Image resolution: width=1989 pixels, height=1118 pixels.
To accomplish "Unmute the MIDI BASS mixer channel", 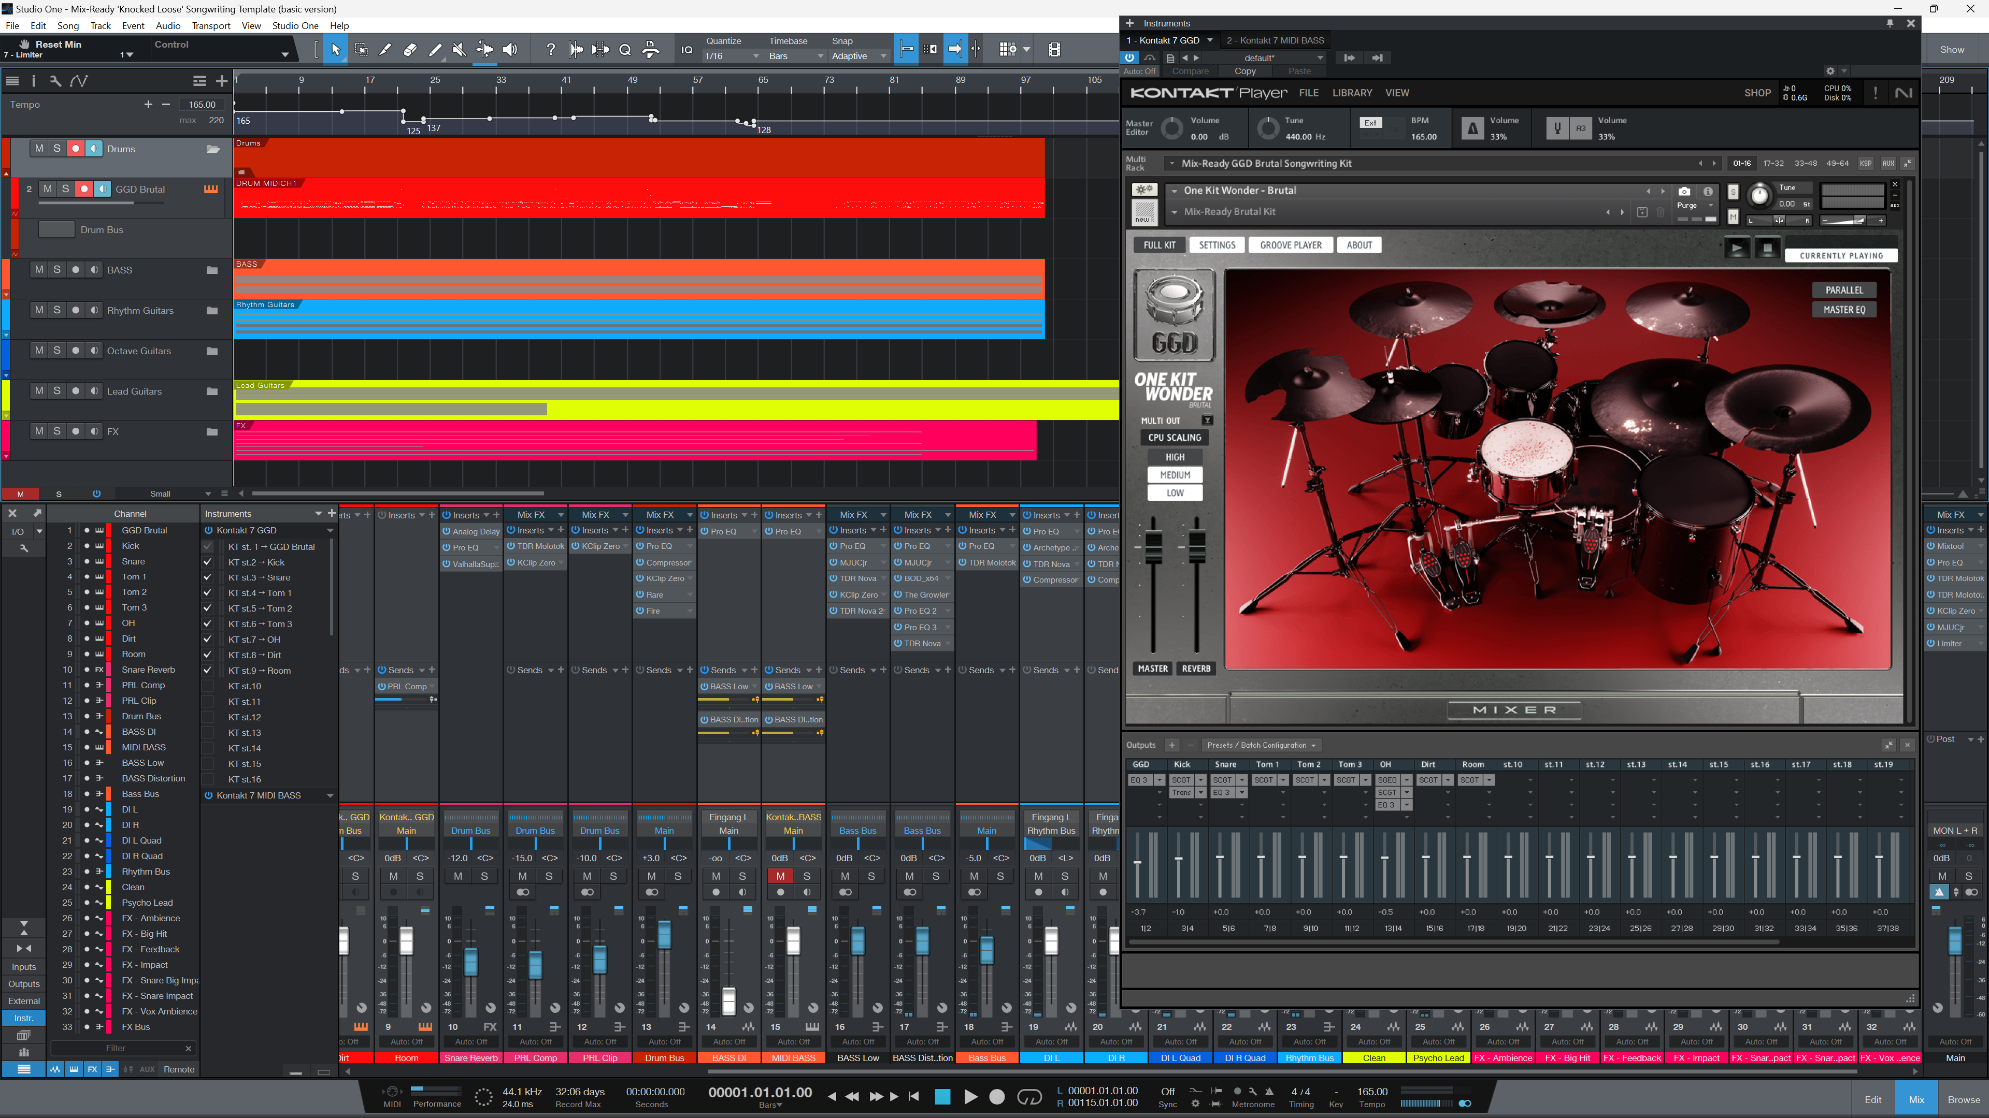I will (x=780, y=876).
